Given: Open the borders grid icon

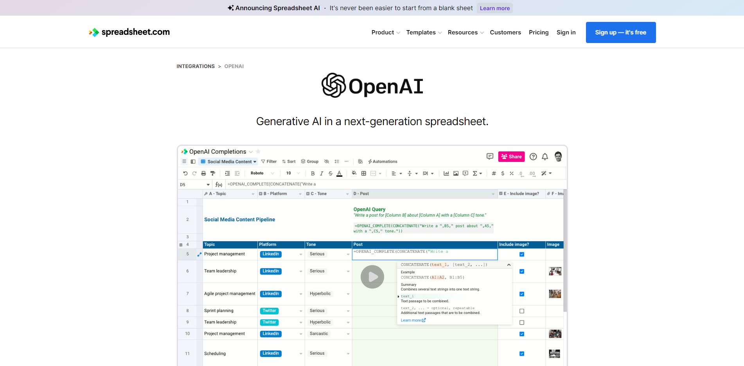Looking at the screenshot, I should (364, 173).
